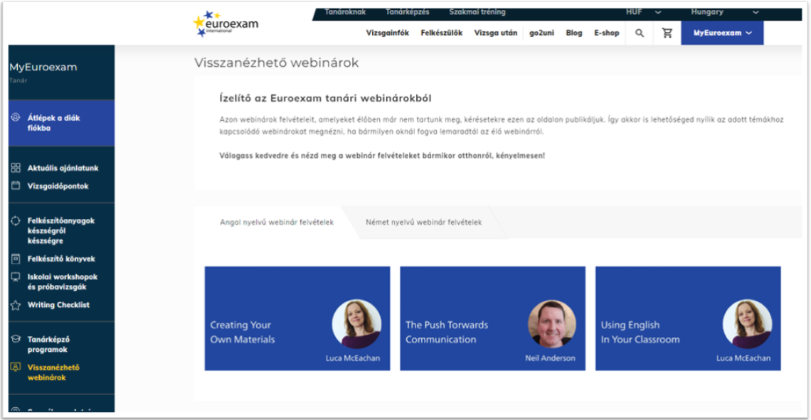Open the Hungary country dropdown

pos(725,12)
